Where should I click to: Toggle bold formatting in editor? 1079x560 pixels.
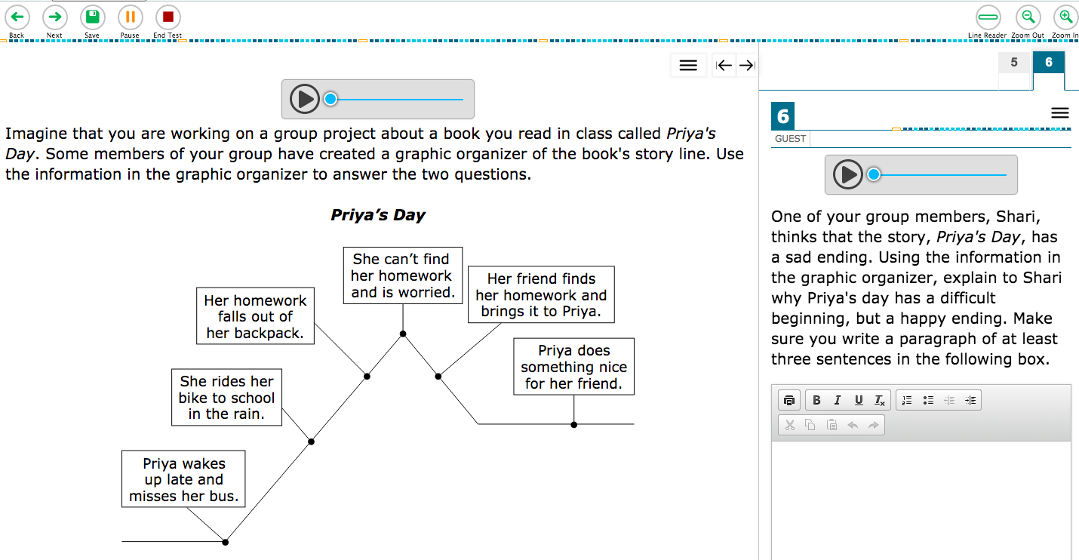pyautogui.click(x=816, y=401)
